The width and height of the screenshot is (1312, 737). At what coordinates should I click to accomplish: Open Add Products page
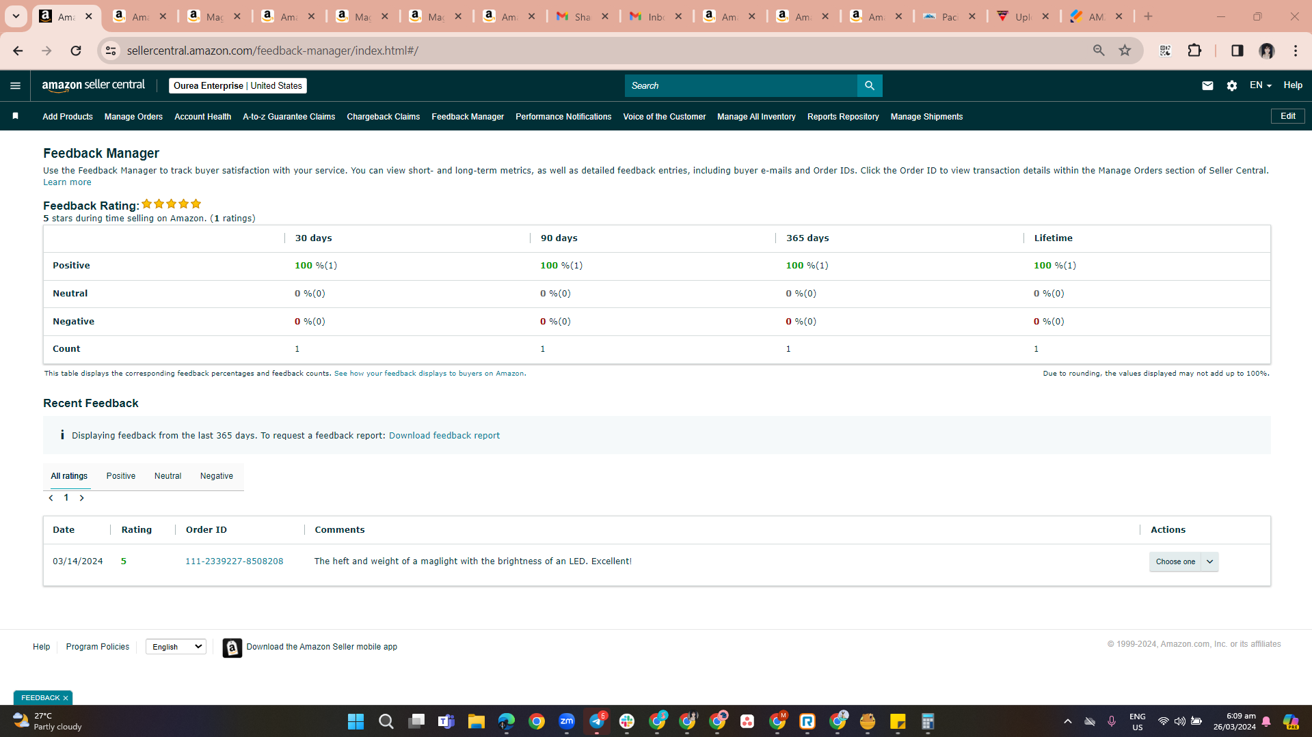pyautogui.click(x=68, y=117)
